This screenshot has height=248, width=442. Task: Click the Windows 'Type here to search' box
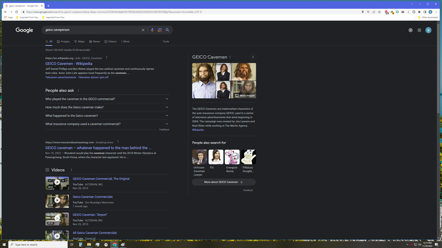point(38,245)
